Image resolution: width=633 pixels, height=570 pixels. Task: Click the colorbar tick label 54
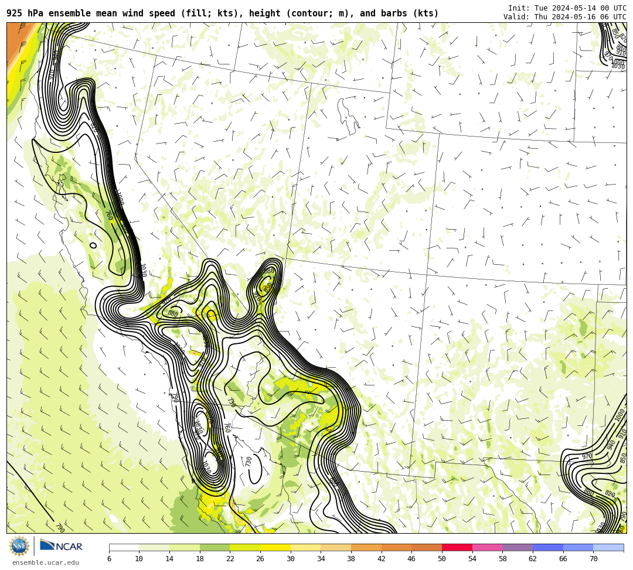pyautogui.click(x=472, y=559)
